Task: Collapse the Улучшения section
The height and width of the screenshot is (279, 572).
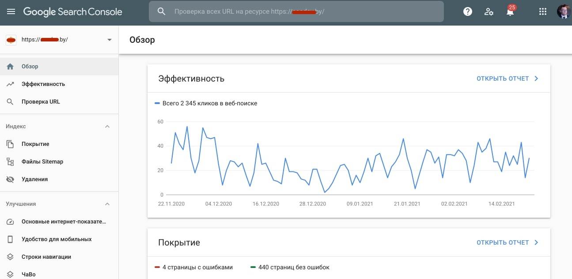Action: [107, 204]
